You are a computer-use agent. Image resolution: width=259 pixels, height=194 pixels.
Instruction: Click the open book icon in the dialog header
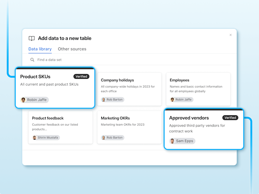point(32,38)
